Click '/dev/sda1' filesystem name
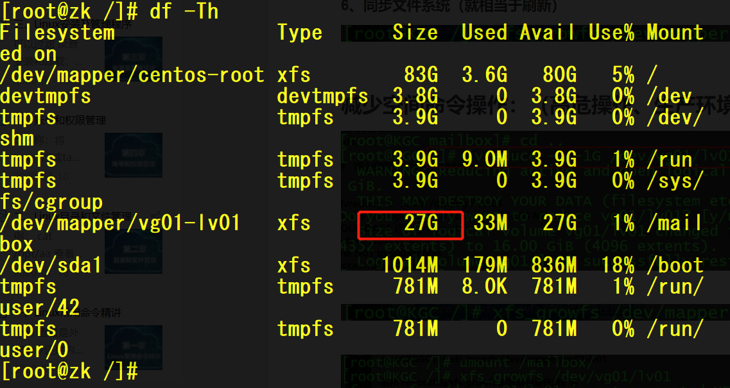Screen dimensions: 730x388 point(51,266)
